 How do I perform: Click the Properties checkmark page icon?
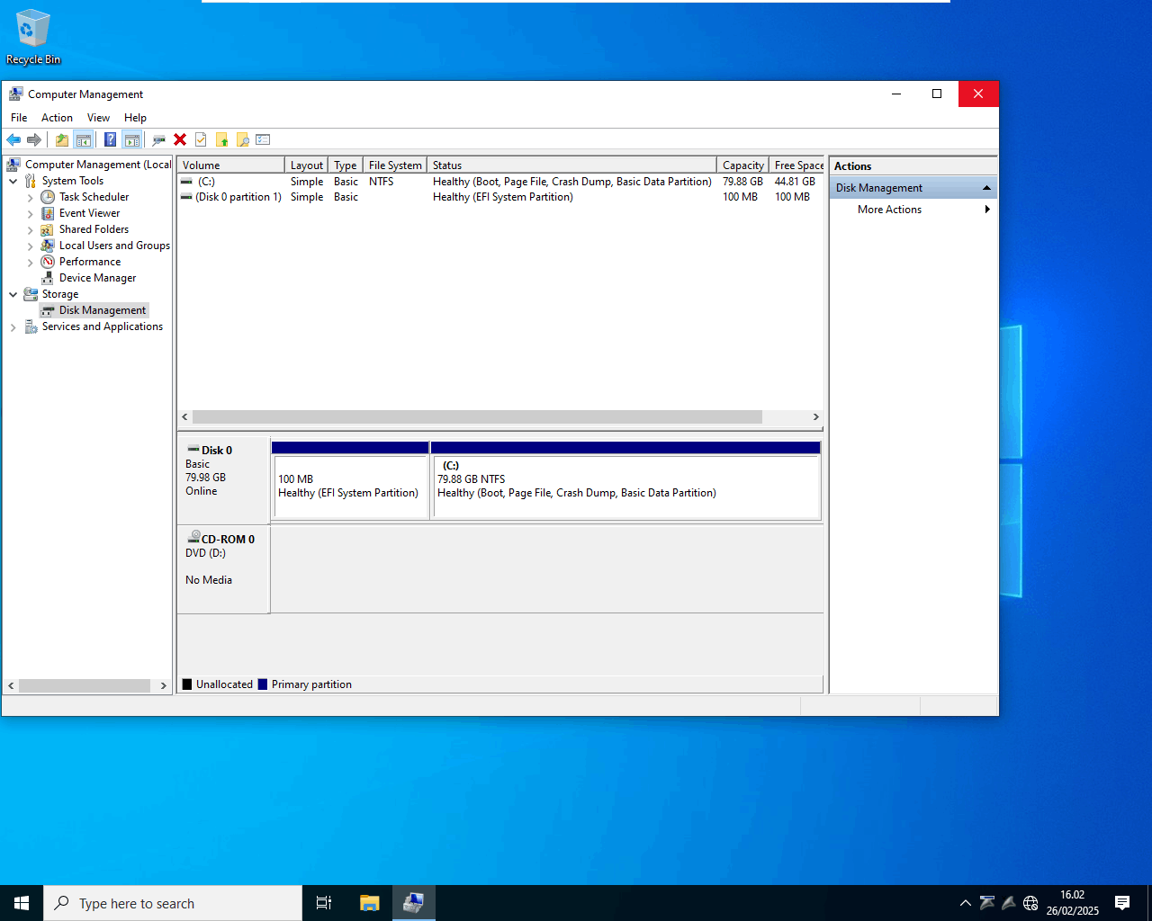[201, 139]
